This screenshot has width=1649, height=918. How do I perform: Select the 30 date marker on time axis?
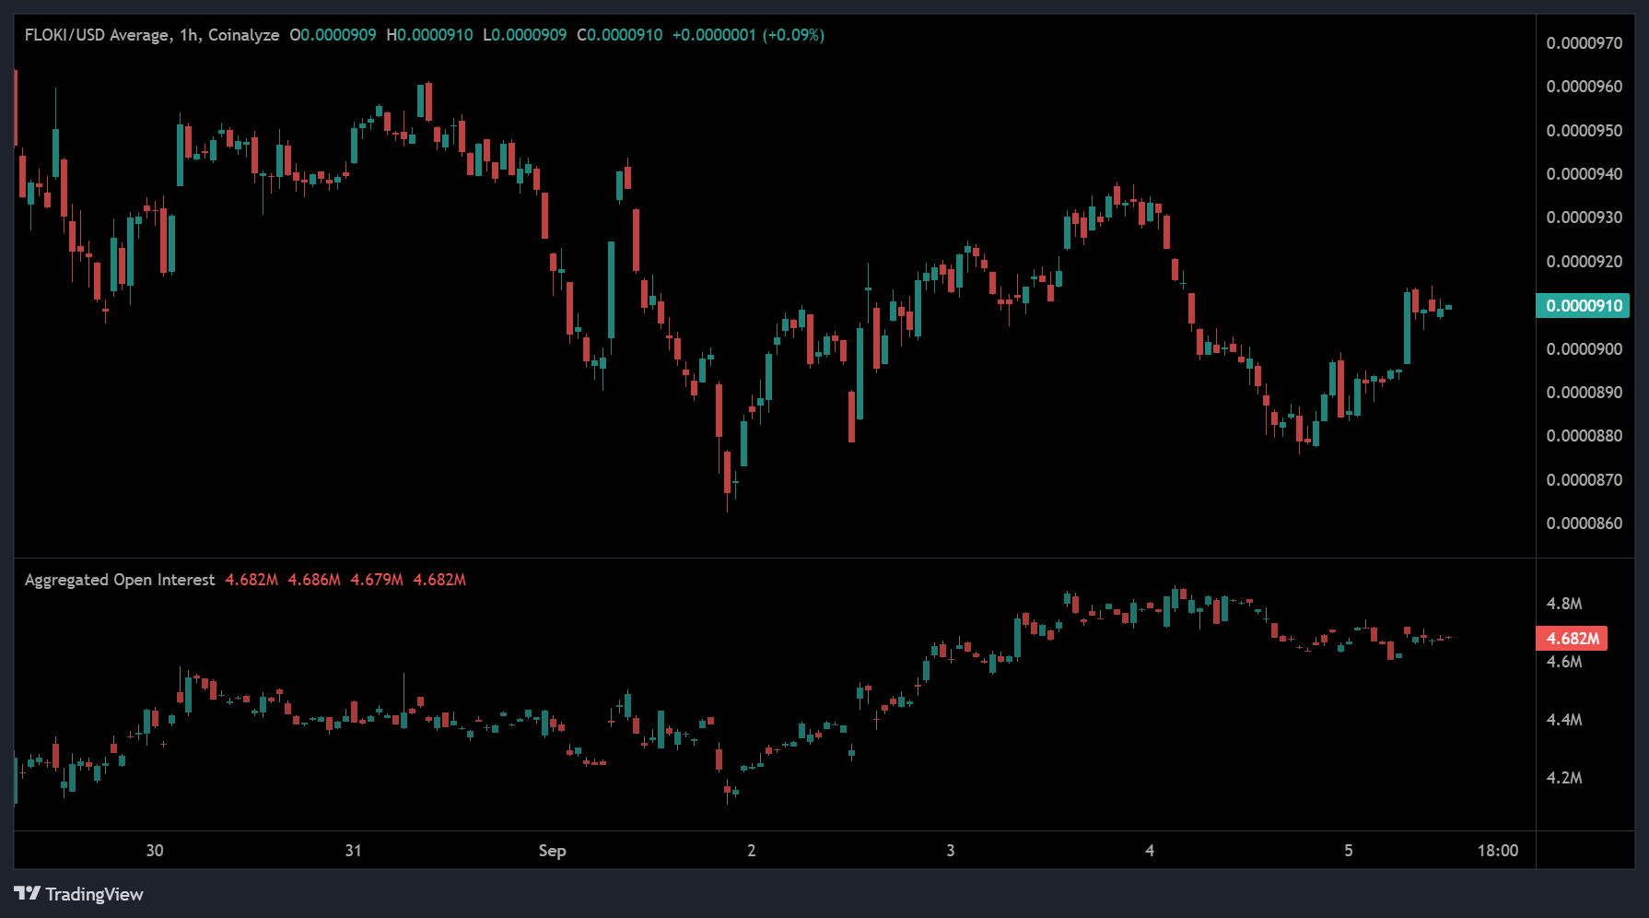tap(155, 851)
